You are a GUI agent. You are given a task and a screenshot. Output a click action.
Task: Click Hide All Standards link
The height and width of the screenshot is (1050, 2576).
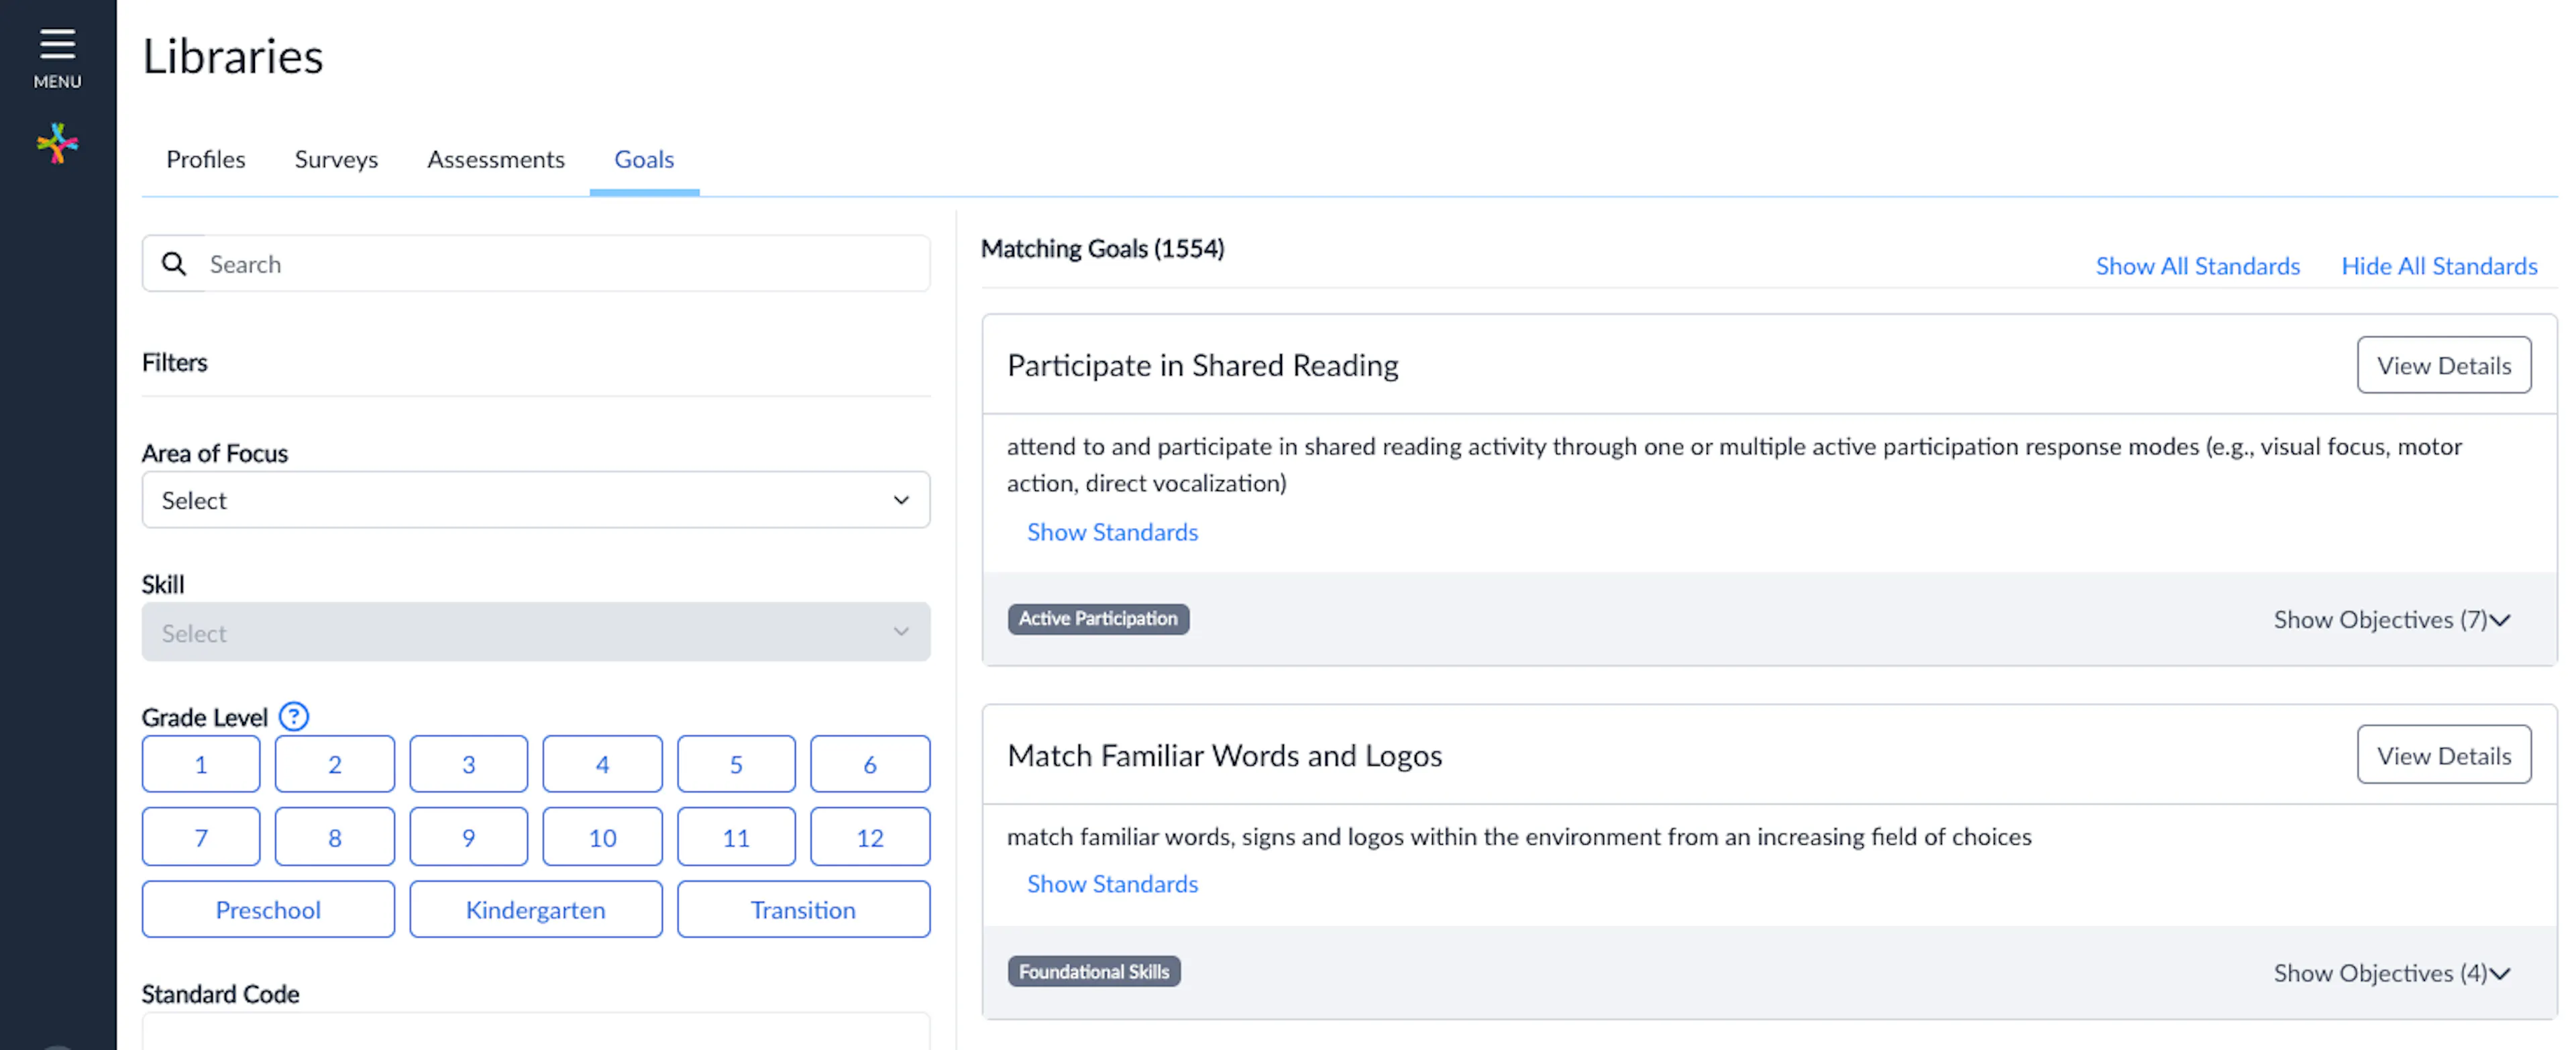[x=2439, y=266]
